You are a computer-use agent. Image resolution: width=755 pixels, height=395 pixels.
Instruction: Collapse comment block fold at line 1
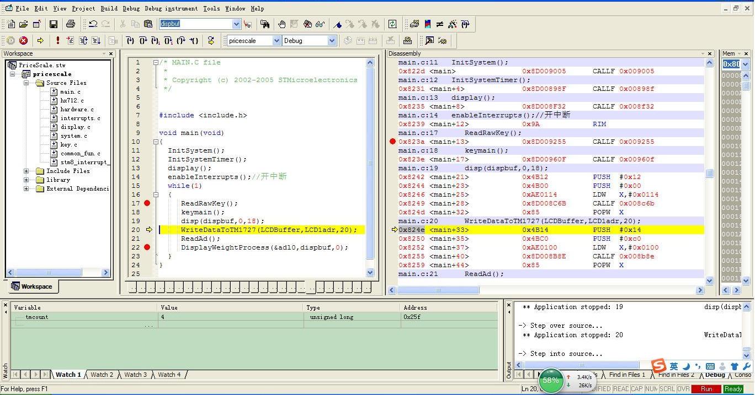156,63
